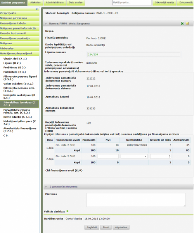Open the Administrēšana tab
This screenshot has width=194, height=233.
pos(55,3)
